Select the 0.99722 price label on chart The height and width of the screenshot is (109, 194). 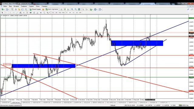(7, 64)
